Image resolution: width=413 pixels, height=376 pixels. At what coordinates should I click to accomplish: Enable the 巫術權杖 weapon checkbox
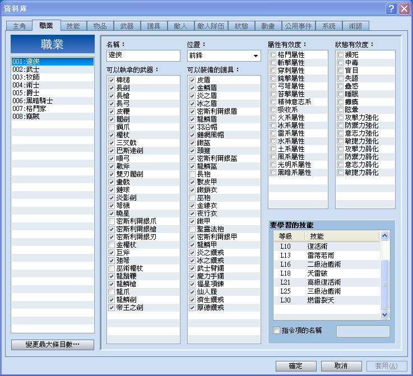[x=112, y=268]
